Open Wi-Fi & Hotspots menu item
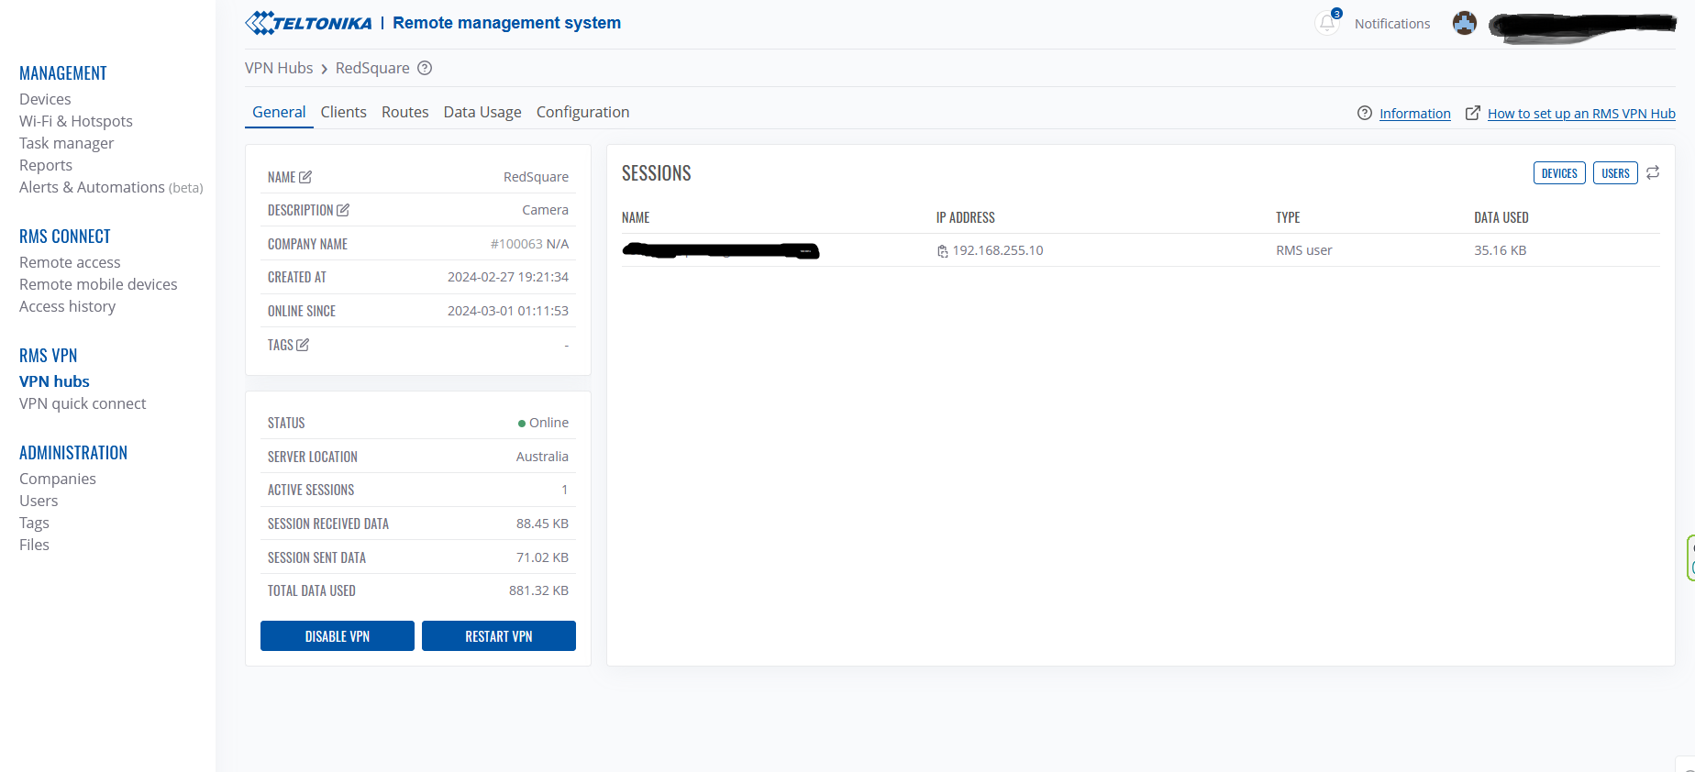Viewport: 1695px width, 772px height. [76, 121]
